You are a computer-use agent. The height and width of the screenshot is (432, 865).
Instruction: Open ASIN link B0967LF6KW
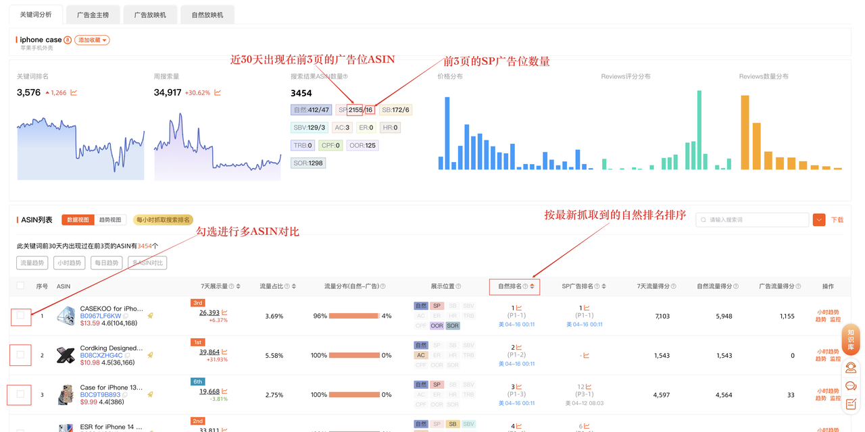click(101, 316)
